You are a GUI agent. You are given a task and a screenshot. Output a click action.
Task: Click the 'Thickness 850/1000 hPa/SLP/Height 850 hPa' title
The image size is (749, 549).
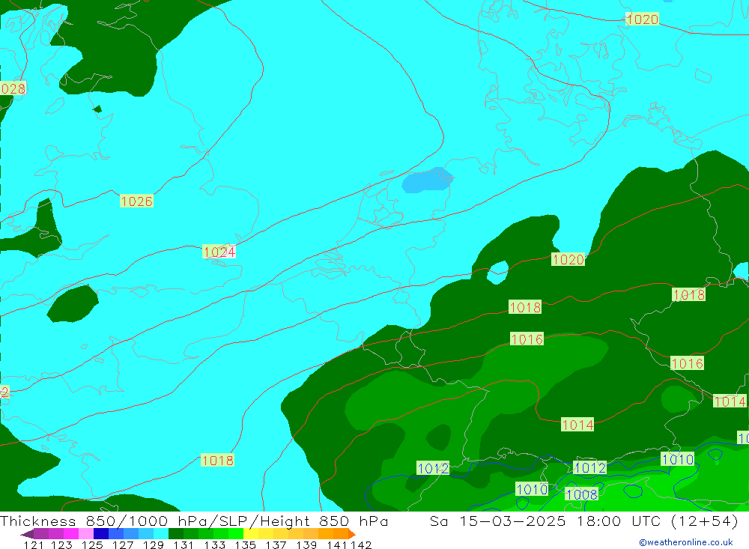pos(194,521)
